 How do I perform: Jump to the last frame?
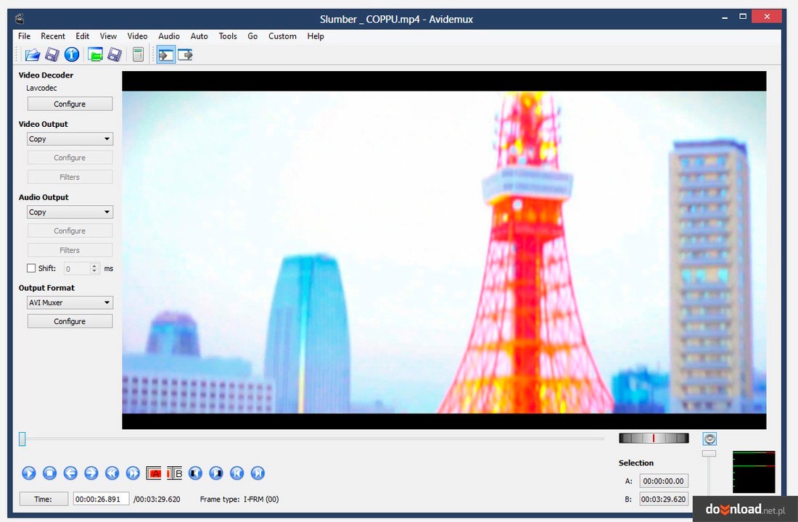258,473
